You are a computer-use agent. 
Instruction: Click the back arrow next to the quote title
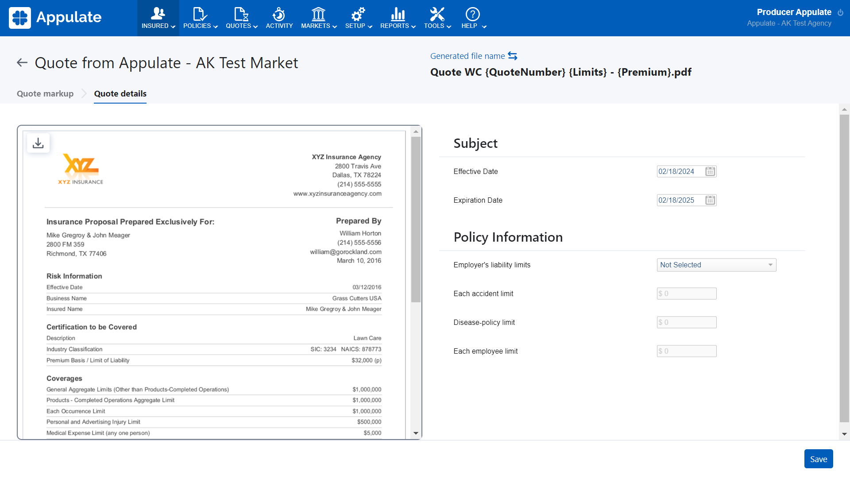coord(22,63)
